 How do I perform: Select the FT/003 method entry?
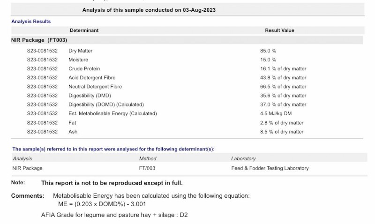pos(147,168)
